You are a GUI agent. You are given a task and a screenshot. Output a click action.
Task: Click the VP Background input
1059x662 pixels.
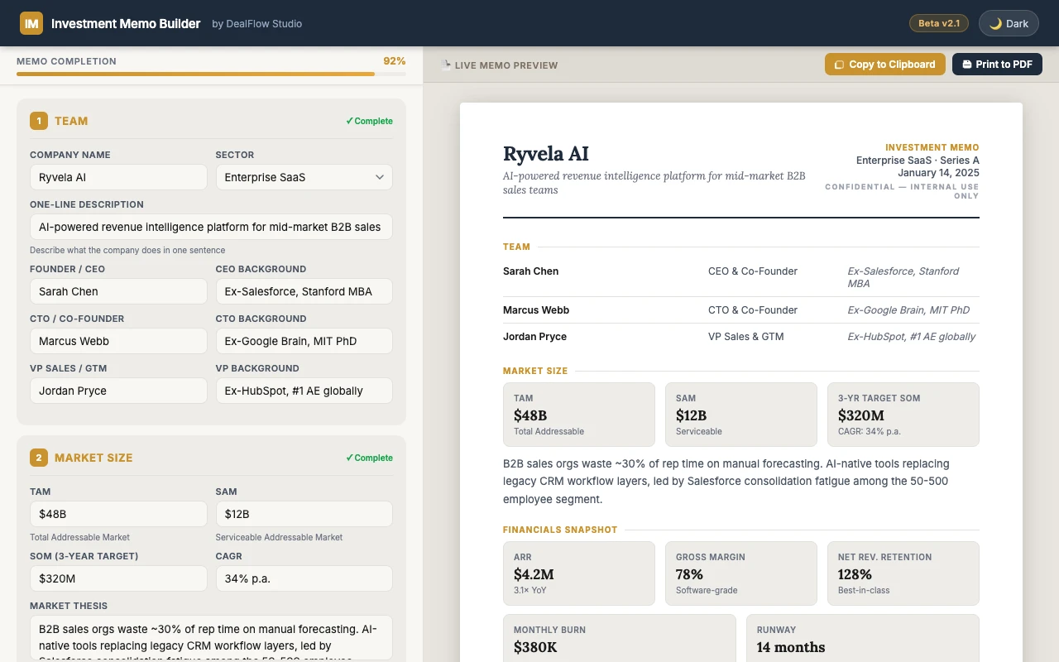[x=304, y=391]
